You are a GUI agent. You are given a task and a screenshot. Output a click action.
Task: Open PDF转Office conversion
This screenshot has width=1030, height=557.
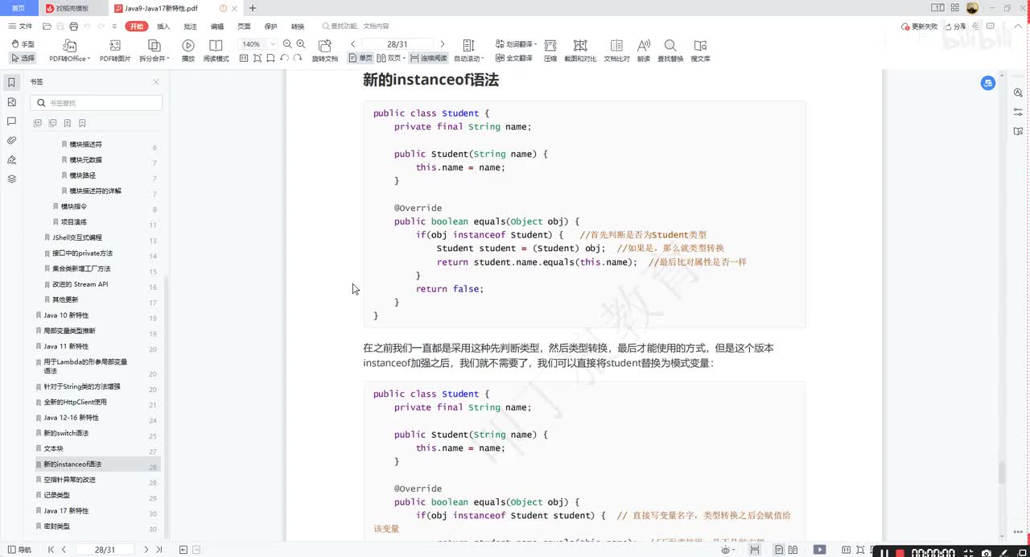[x=69, y=50]
